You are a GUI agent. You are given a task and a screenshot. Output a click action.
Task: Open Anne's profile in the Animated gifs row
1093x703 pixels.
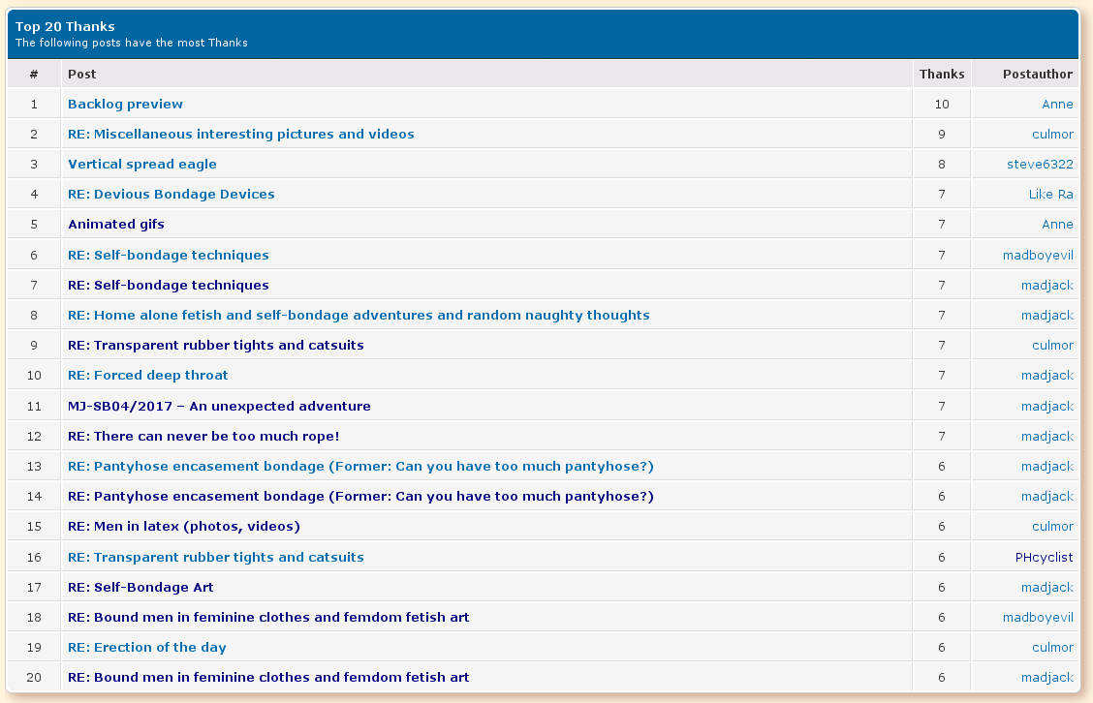(x=1057, y=224)
